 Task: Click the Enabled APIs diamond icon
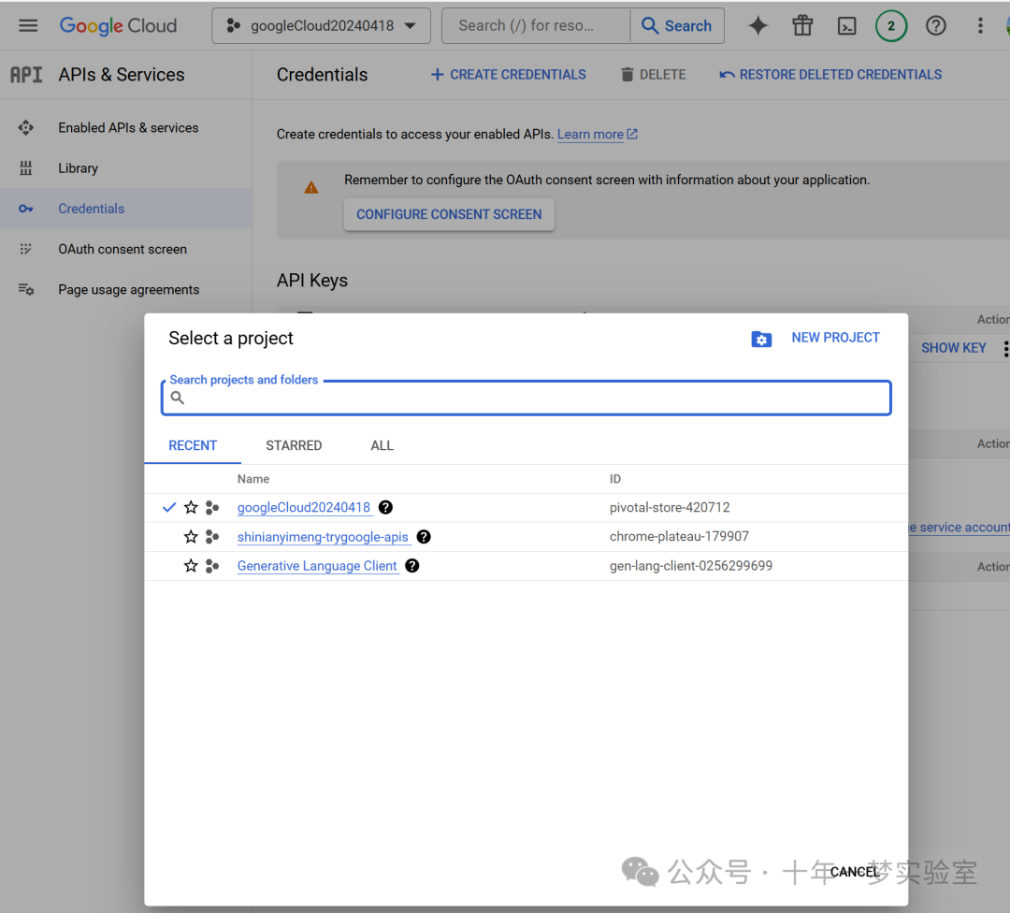[x=26, y=127]
